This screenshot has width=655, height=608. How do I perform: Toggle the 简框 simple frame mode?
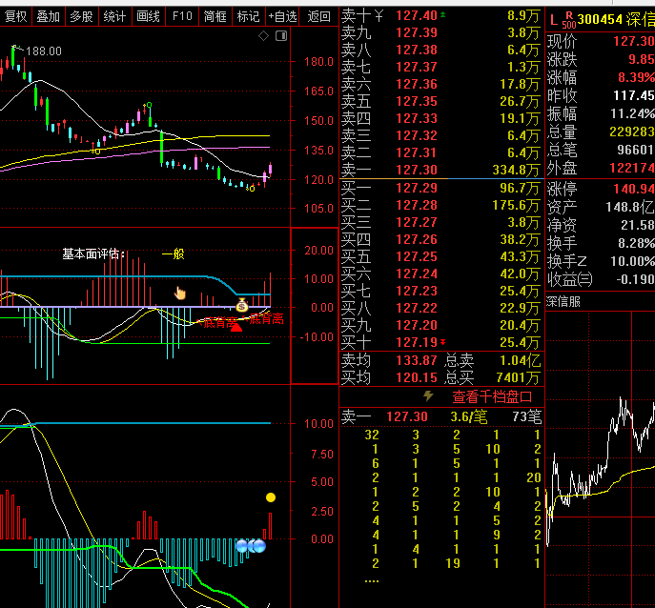[x=215, y=16]
